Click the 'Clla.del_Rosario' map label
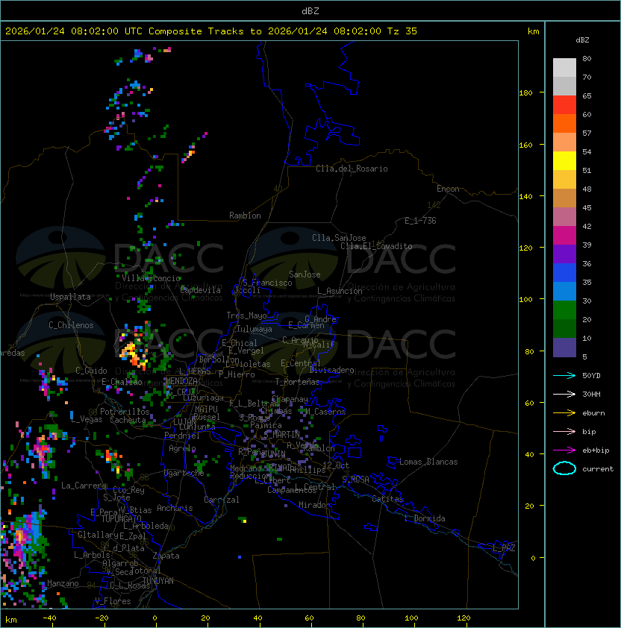The width and height of the screenshot is (621, 628). click(x=352, y=169)
